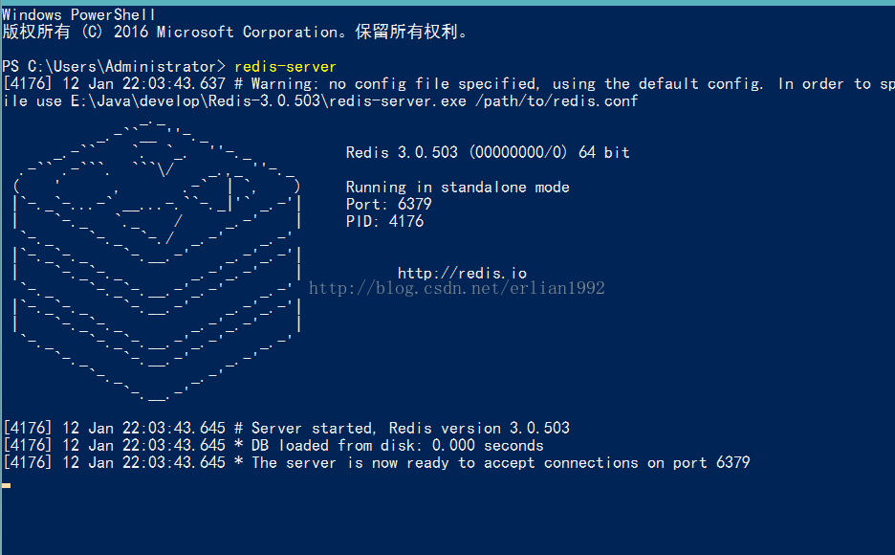Click the DB loaded from disk log line
The image size is (895, 555).
tap(273, 445)
